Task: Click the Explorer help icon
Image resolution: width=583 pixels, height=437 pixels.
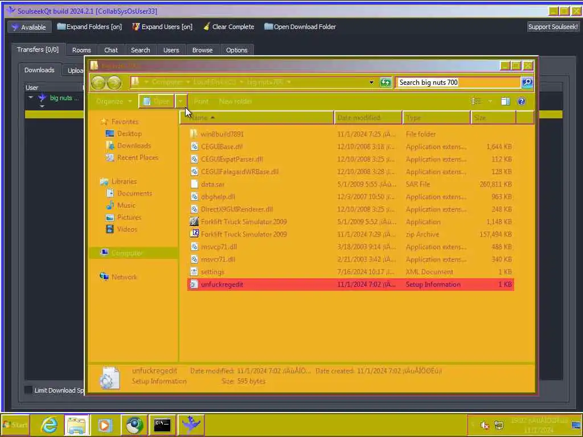Action: coord(522,101)
